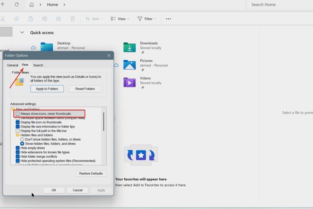The image size is (313, 209).
Task: Uncheck Display file icon on thumbnails
Action: [x=18, y=122]
